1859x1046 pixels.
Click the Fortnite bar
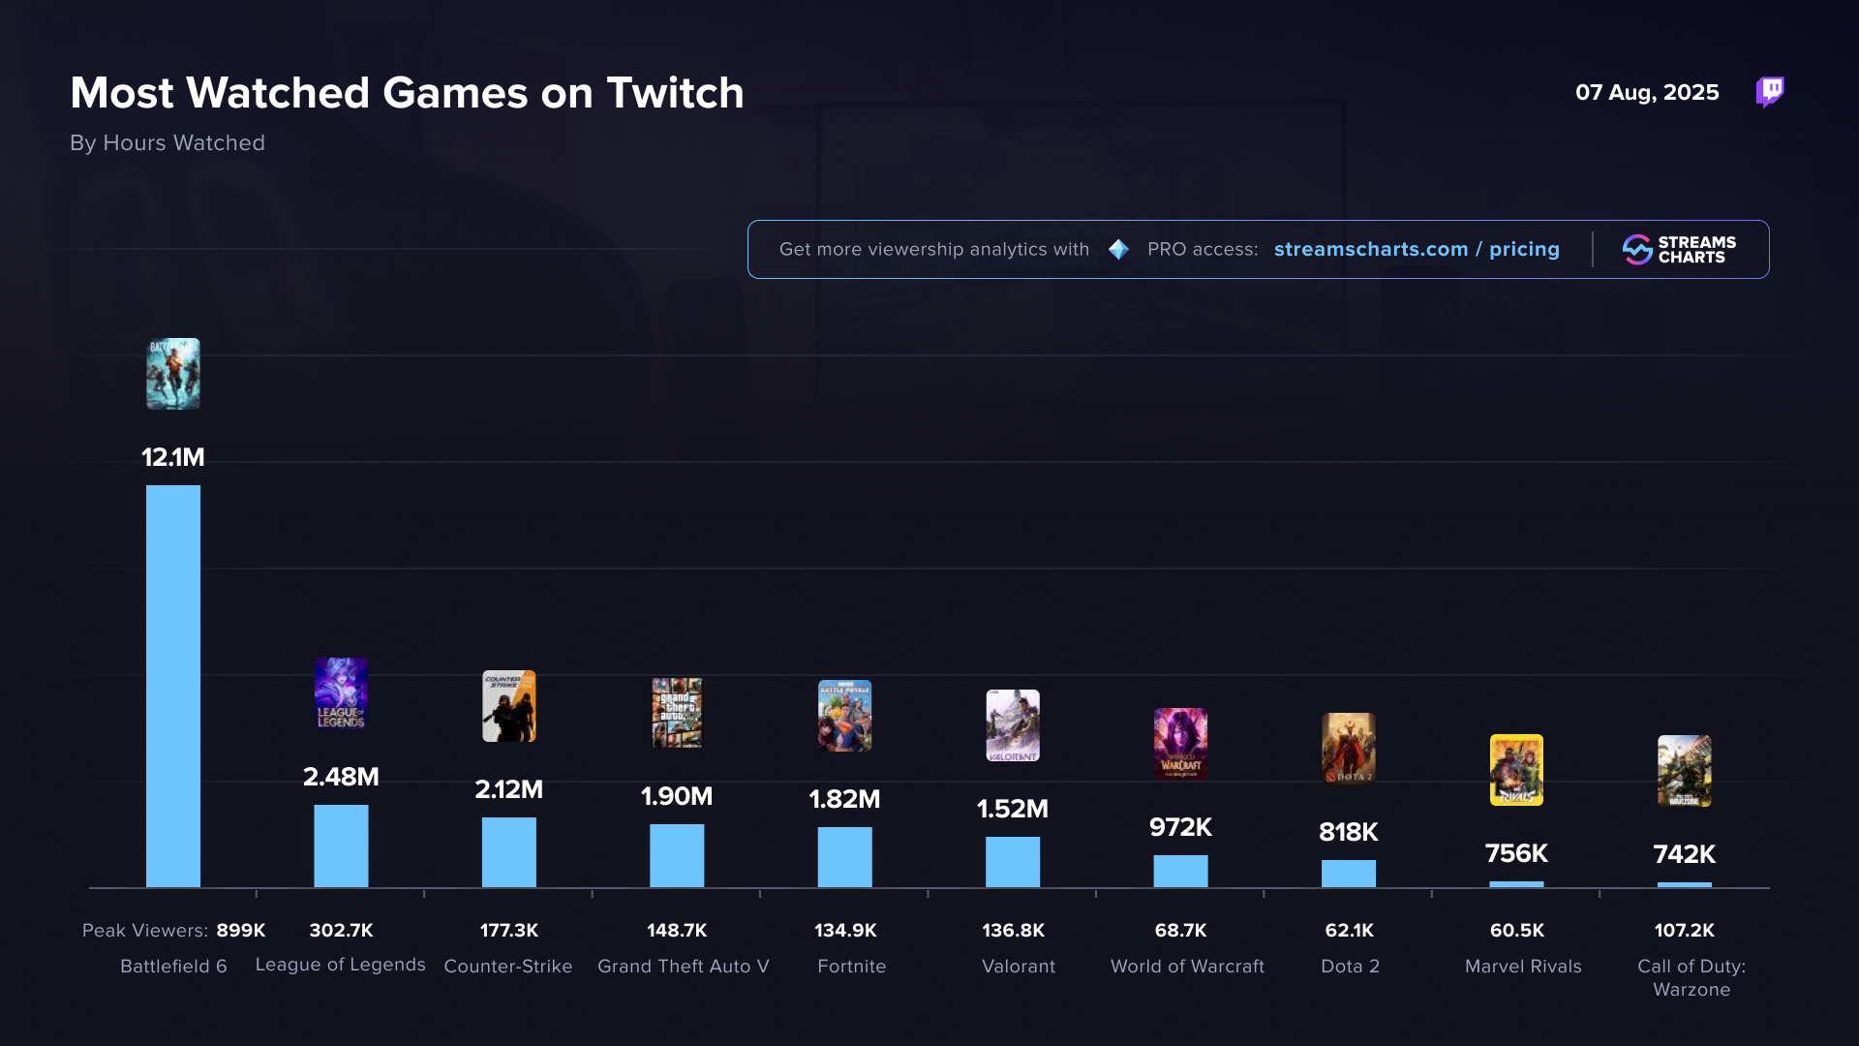[x=845, y=857]
